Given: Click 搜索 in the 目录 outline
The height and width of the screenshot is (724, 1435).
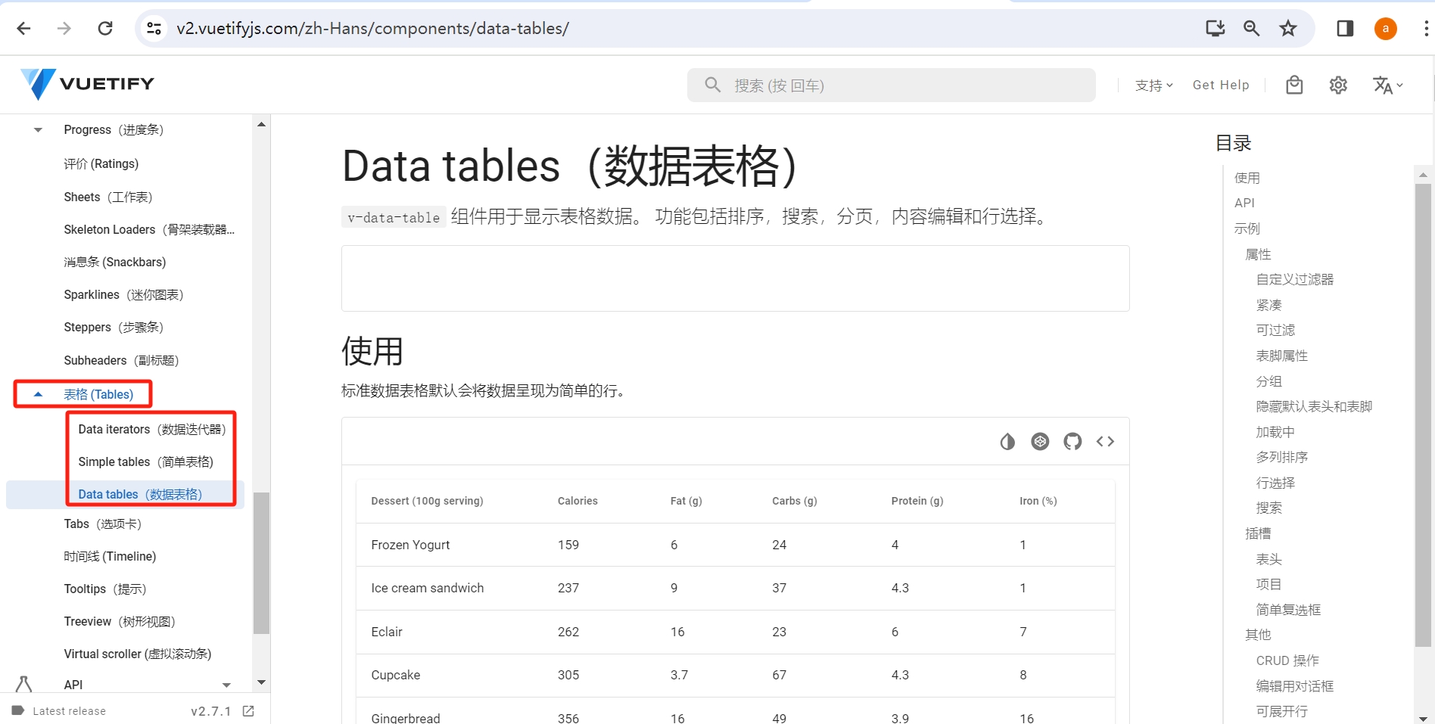Looking at the screenshot, I should click(x=1268, y=508).
